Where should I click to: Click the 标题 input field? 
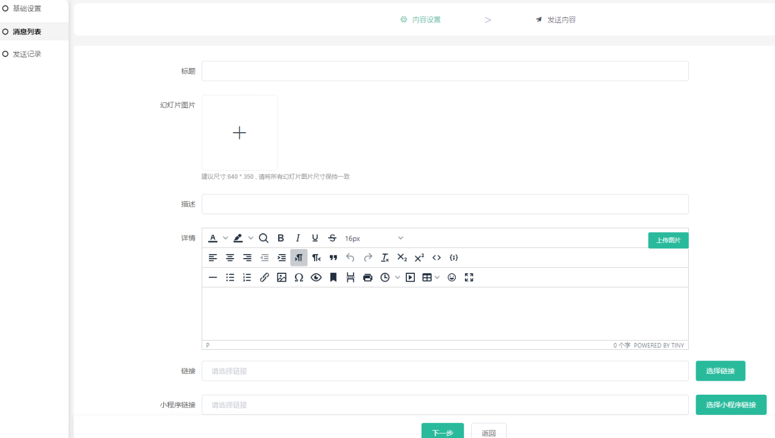pos(445,71)
